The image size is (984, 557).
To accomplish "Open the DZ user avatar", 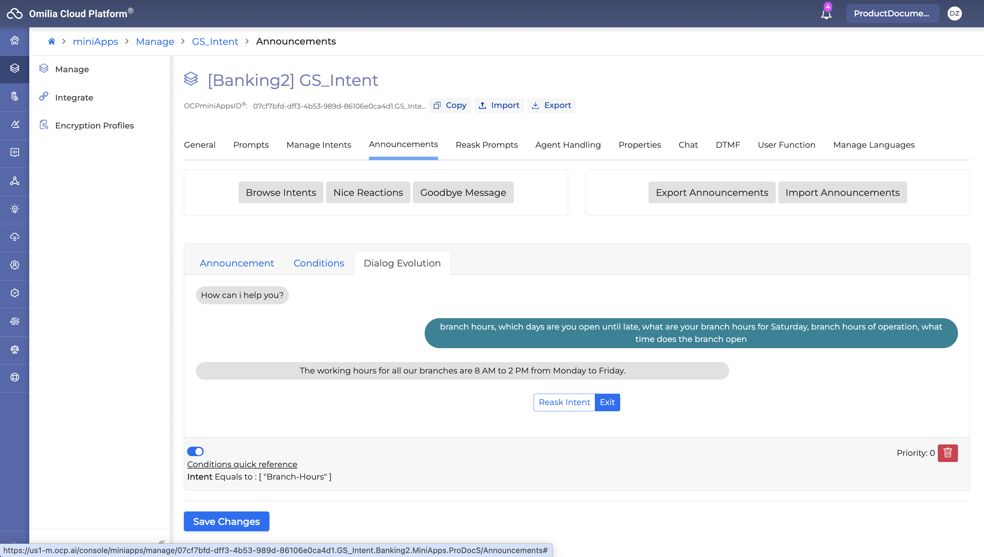I will 954,13.
